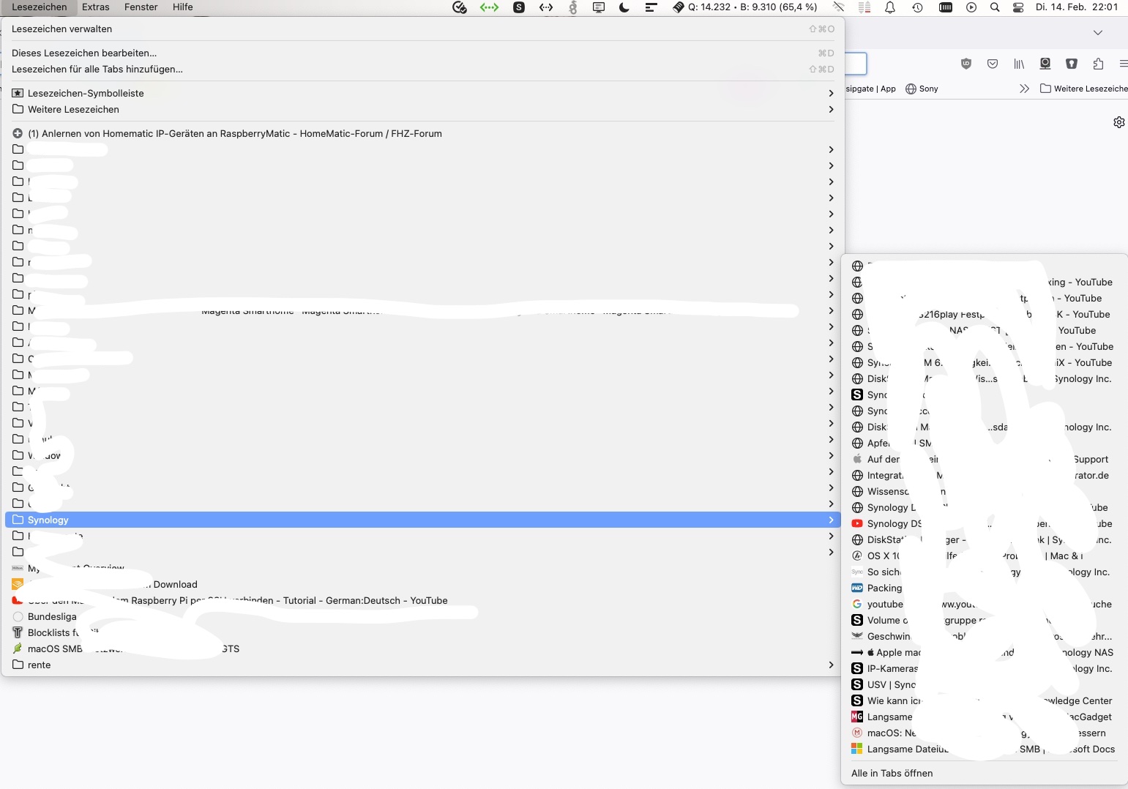Show more bookmarks via the toolbar overflow chevron
The width and height of the screenshot is (1128, 789).
click(x=1023, y=89)
